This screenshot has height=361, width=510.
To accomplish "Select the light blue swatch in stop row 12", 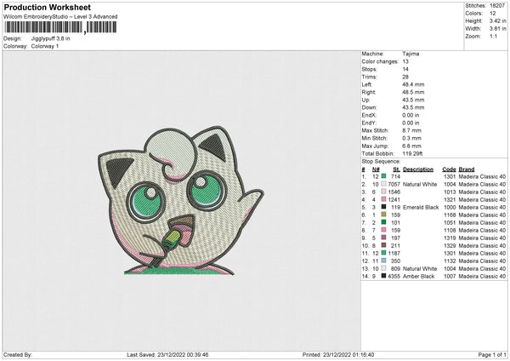I will tap(384, 261).
